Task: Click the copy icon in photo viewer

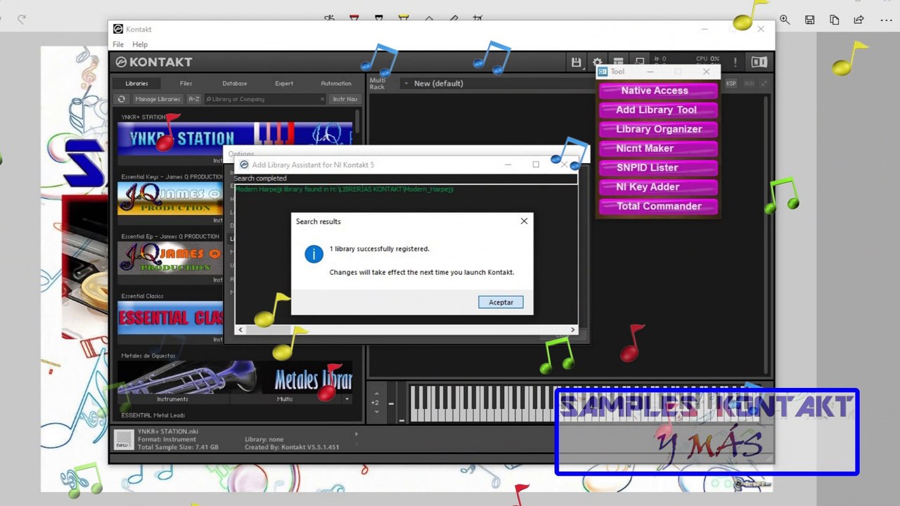Action: click(x=835, y=20)
